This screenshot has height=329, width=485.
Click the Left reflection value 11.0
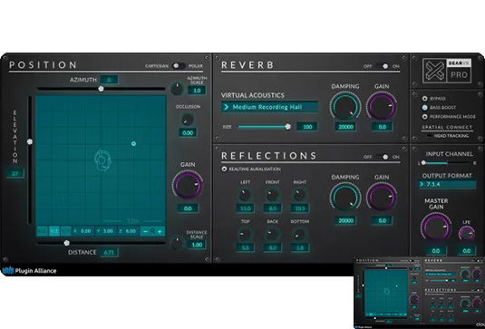pos(246,208)
